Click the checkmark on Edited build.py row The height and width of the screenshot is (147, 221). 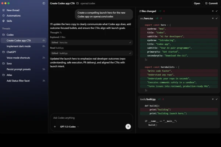tap(130, 53)
